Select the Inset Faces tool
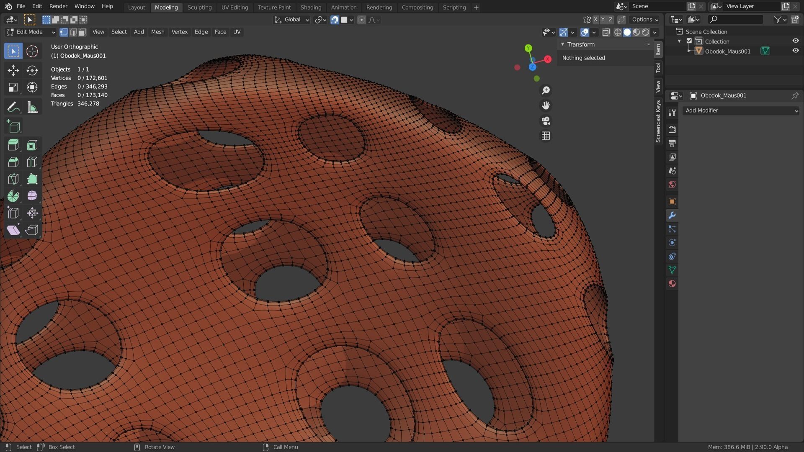This screenshot has height=452, width=804. tap(32, 145)
